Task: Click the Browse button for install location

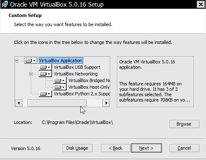Action: tap(184, 124)
